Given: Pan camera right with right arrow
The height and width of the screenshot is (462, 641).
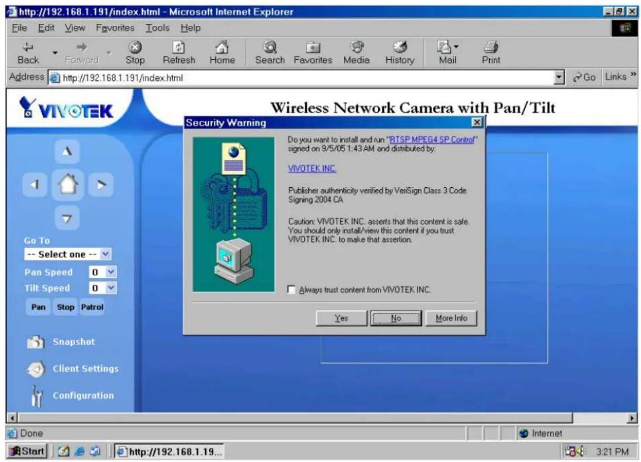Looking at the screenshot, I should 101,185.
